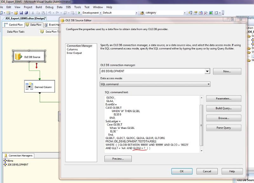This screenshot has width=254, height=183.
Task: Expand Redo history dropdown arrow
Action: pyautogui.click(x=61, y=13)
